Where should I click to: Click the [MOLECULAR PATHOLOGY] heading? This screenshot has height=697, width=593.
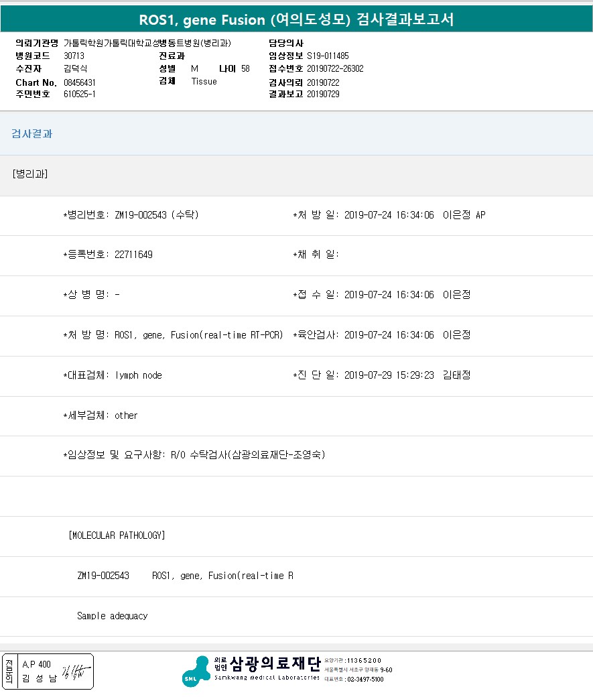pos(117,535)
